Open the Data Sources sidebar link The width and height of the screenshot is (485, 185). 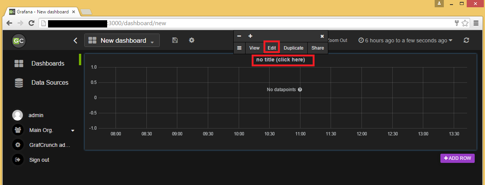coord(50,83)
